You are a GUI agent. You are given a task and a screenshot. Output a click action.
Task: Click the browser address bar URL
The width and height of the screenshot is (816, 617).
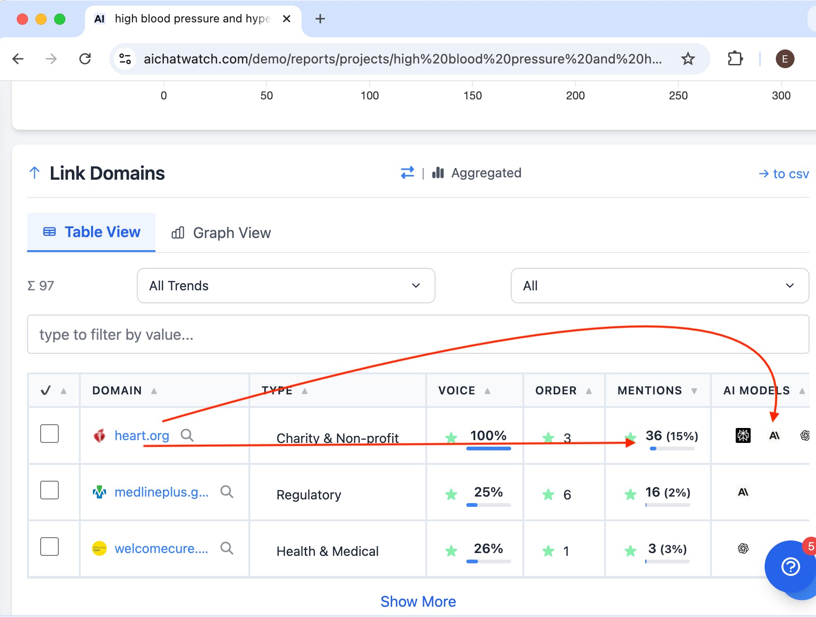click(x=402, y=59)
